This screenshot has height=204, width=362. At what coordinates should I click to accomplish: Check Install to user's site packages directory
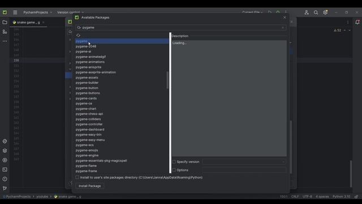tap(77, 177)
